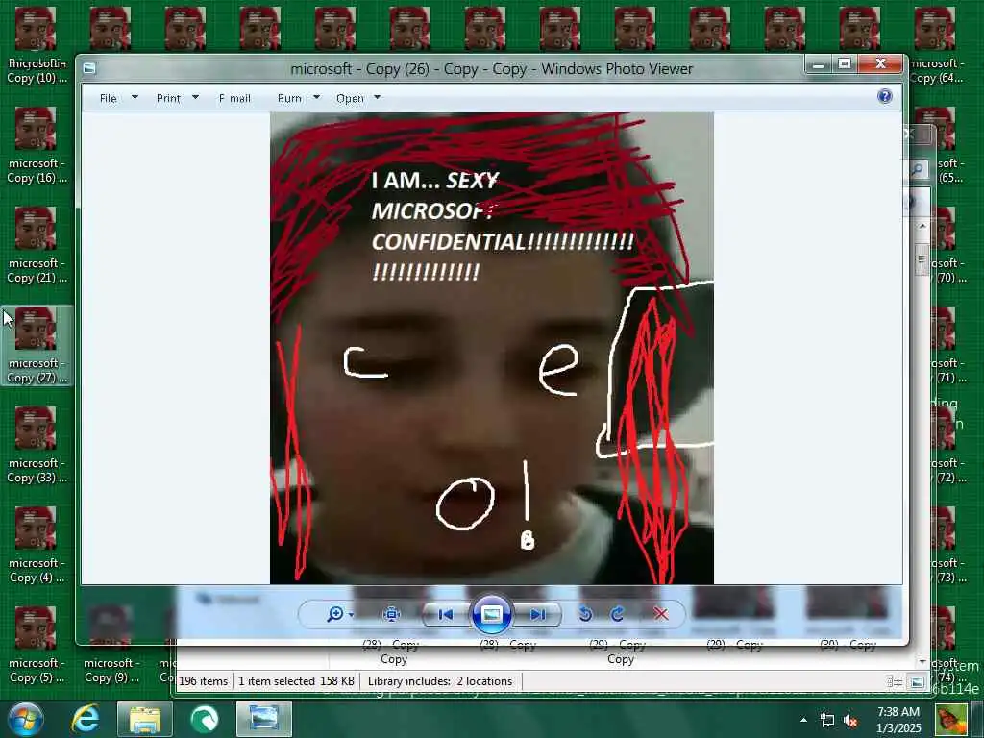Click Explorer scrollbar up arrow
Screen dimensions: 984x738
click(922, 226)
